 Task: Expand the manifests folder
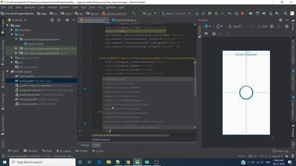(x=12, y=30)
